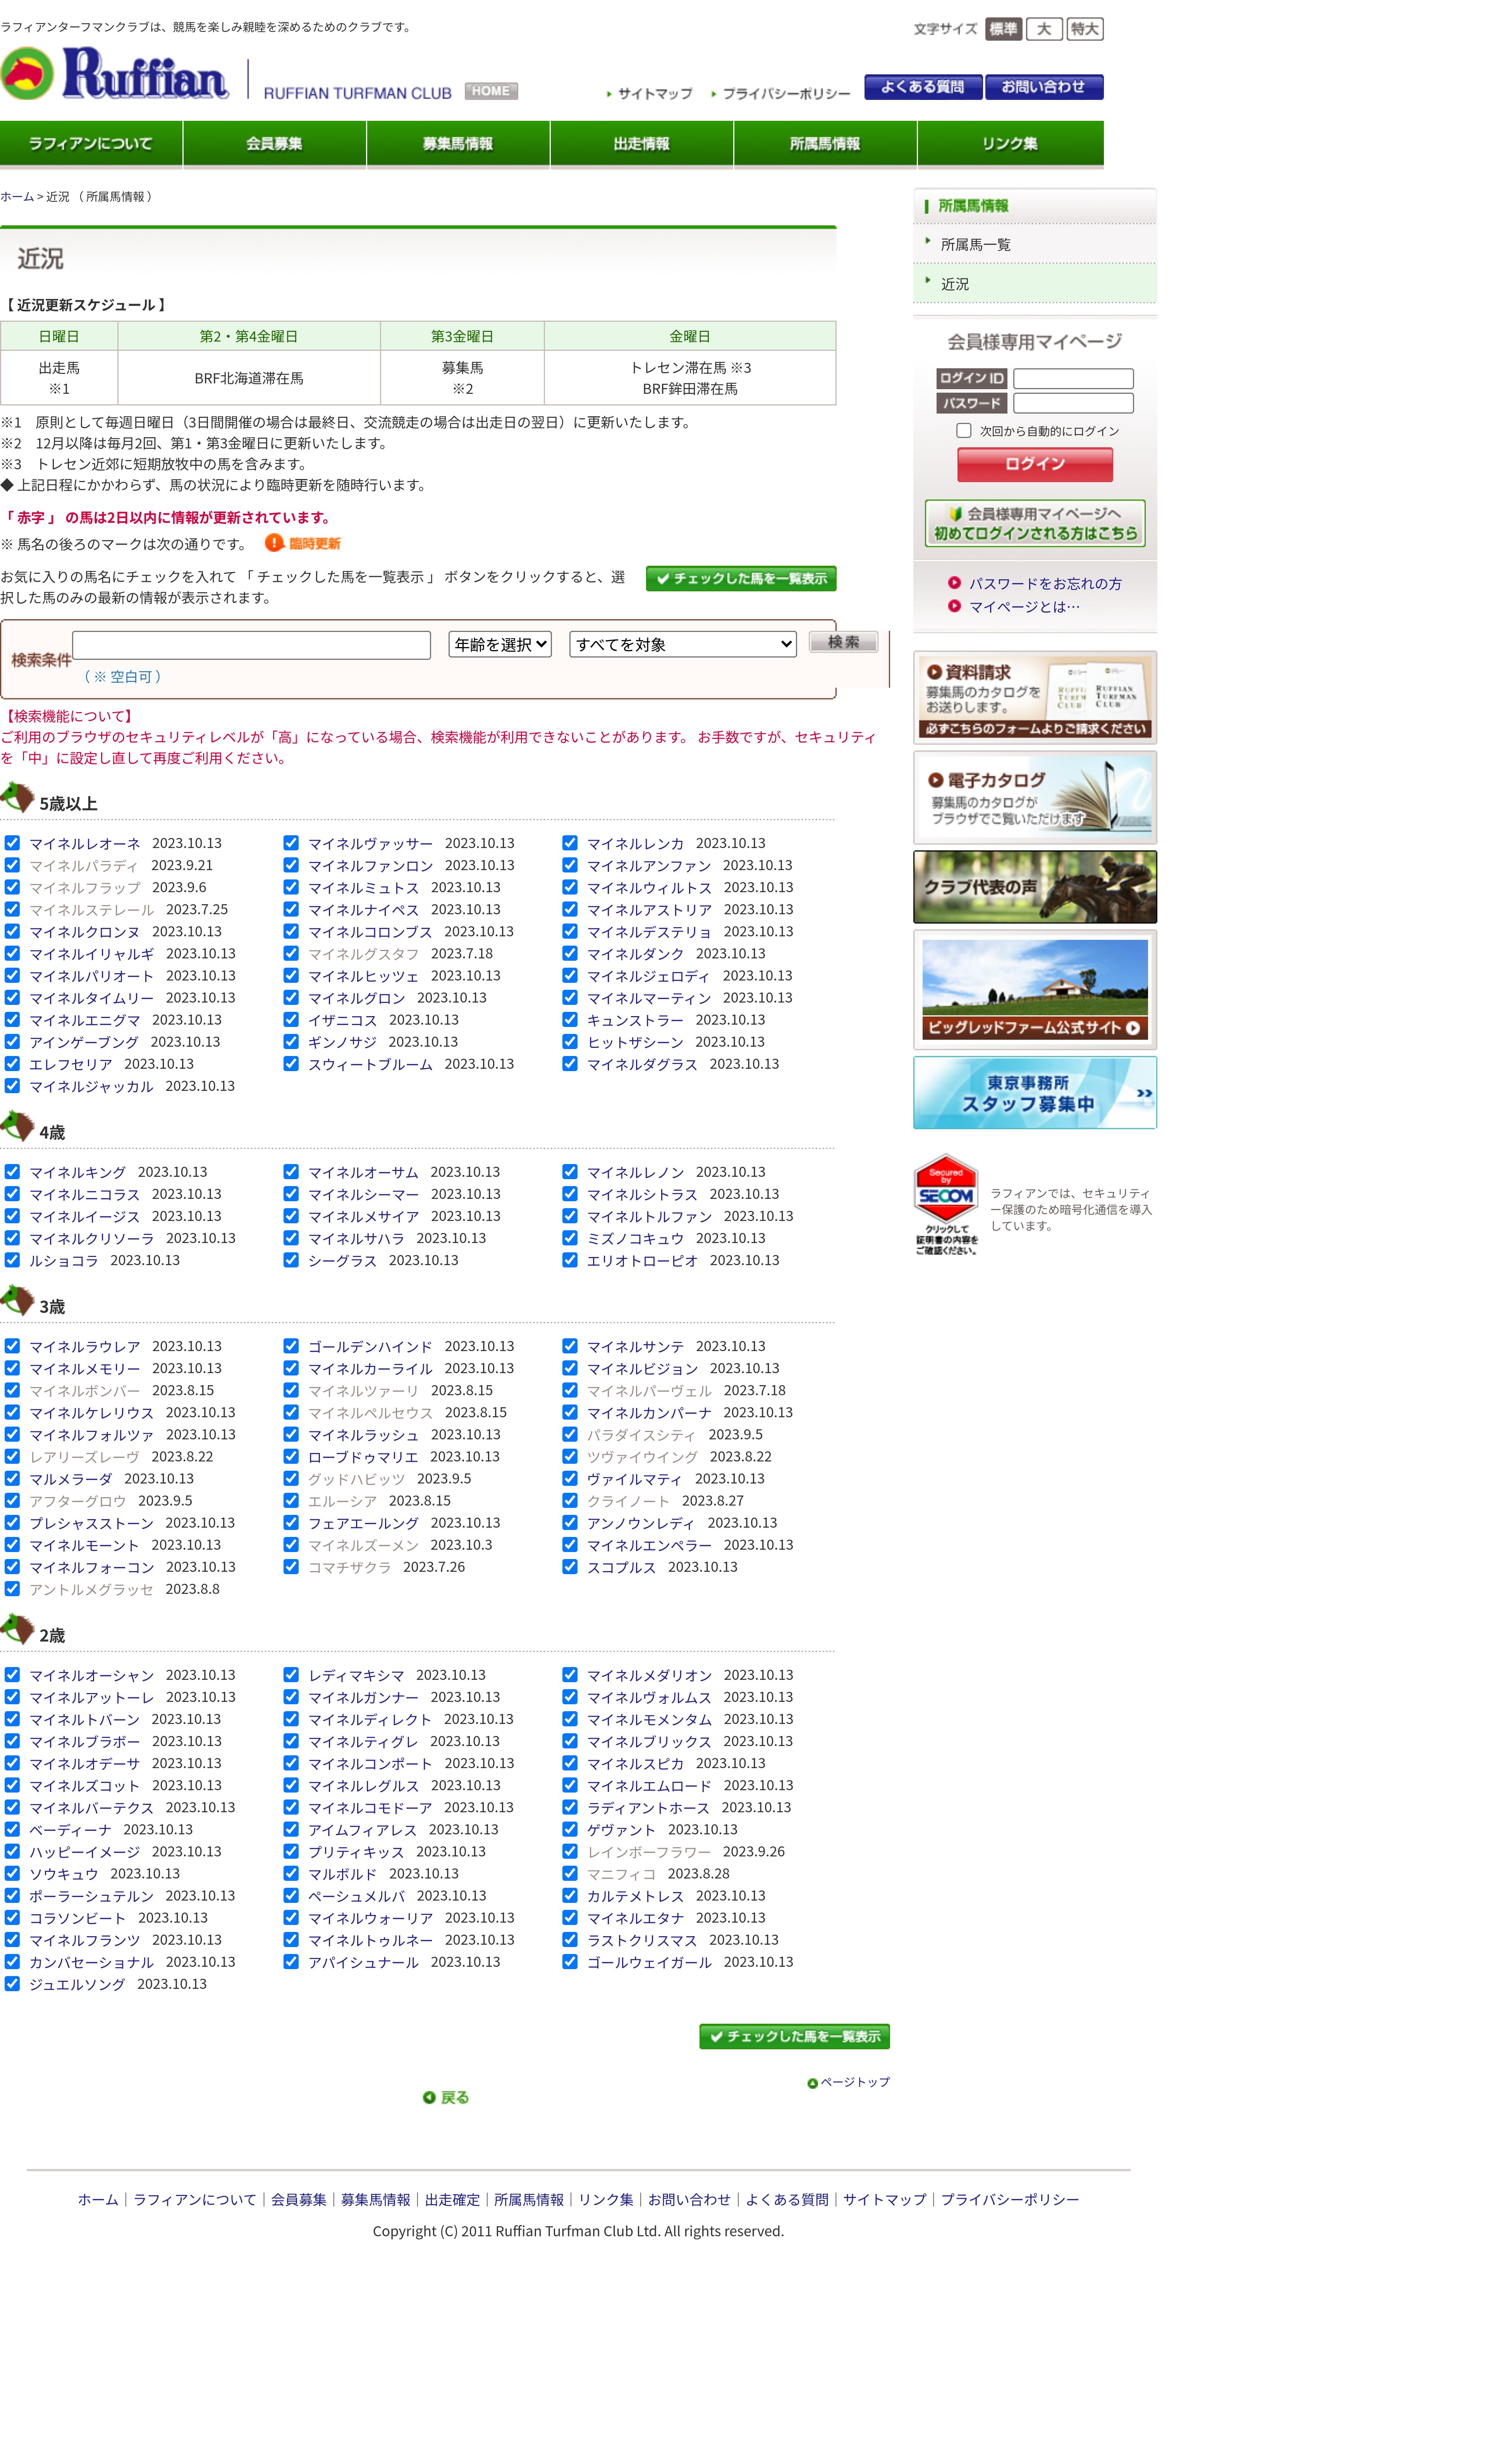Open パスワードをお忘れの方 link
The width and height of the screenshot is (1492, 2464).
tap(1045, 583)
